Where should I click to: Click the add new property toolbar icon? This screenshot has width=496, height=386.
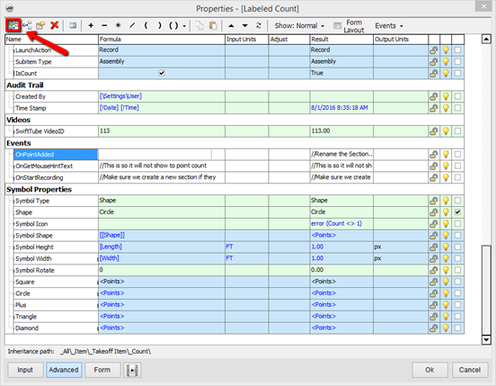pyautogui.click(x=13, y=25)
